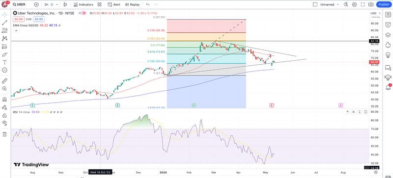Image resolution: width=393 pixels, height=178 pixels.
Task: Open the Indicators dialog
Action: click(84, 4)
